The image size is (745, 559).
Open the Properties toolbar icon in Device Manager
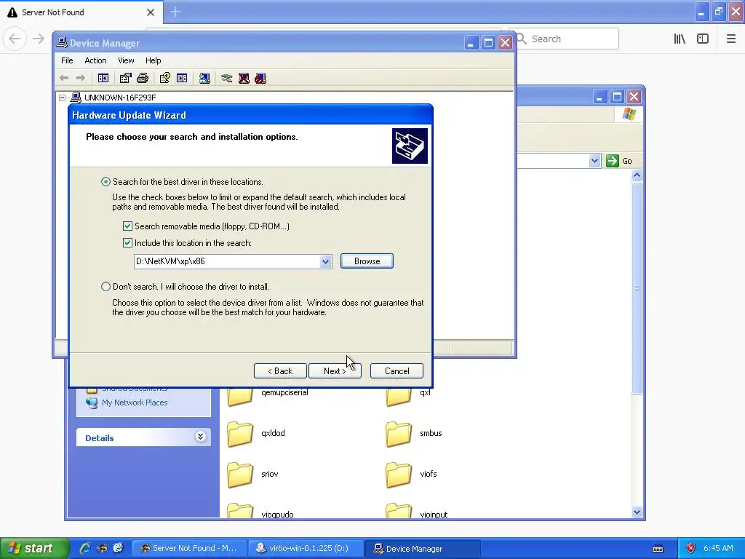125,78
